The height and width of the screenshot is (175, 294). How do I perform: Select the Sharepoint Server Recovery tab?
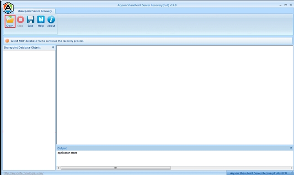(x=35, y=11)
